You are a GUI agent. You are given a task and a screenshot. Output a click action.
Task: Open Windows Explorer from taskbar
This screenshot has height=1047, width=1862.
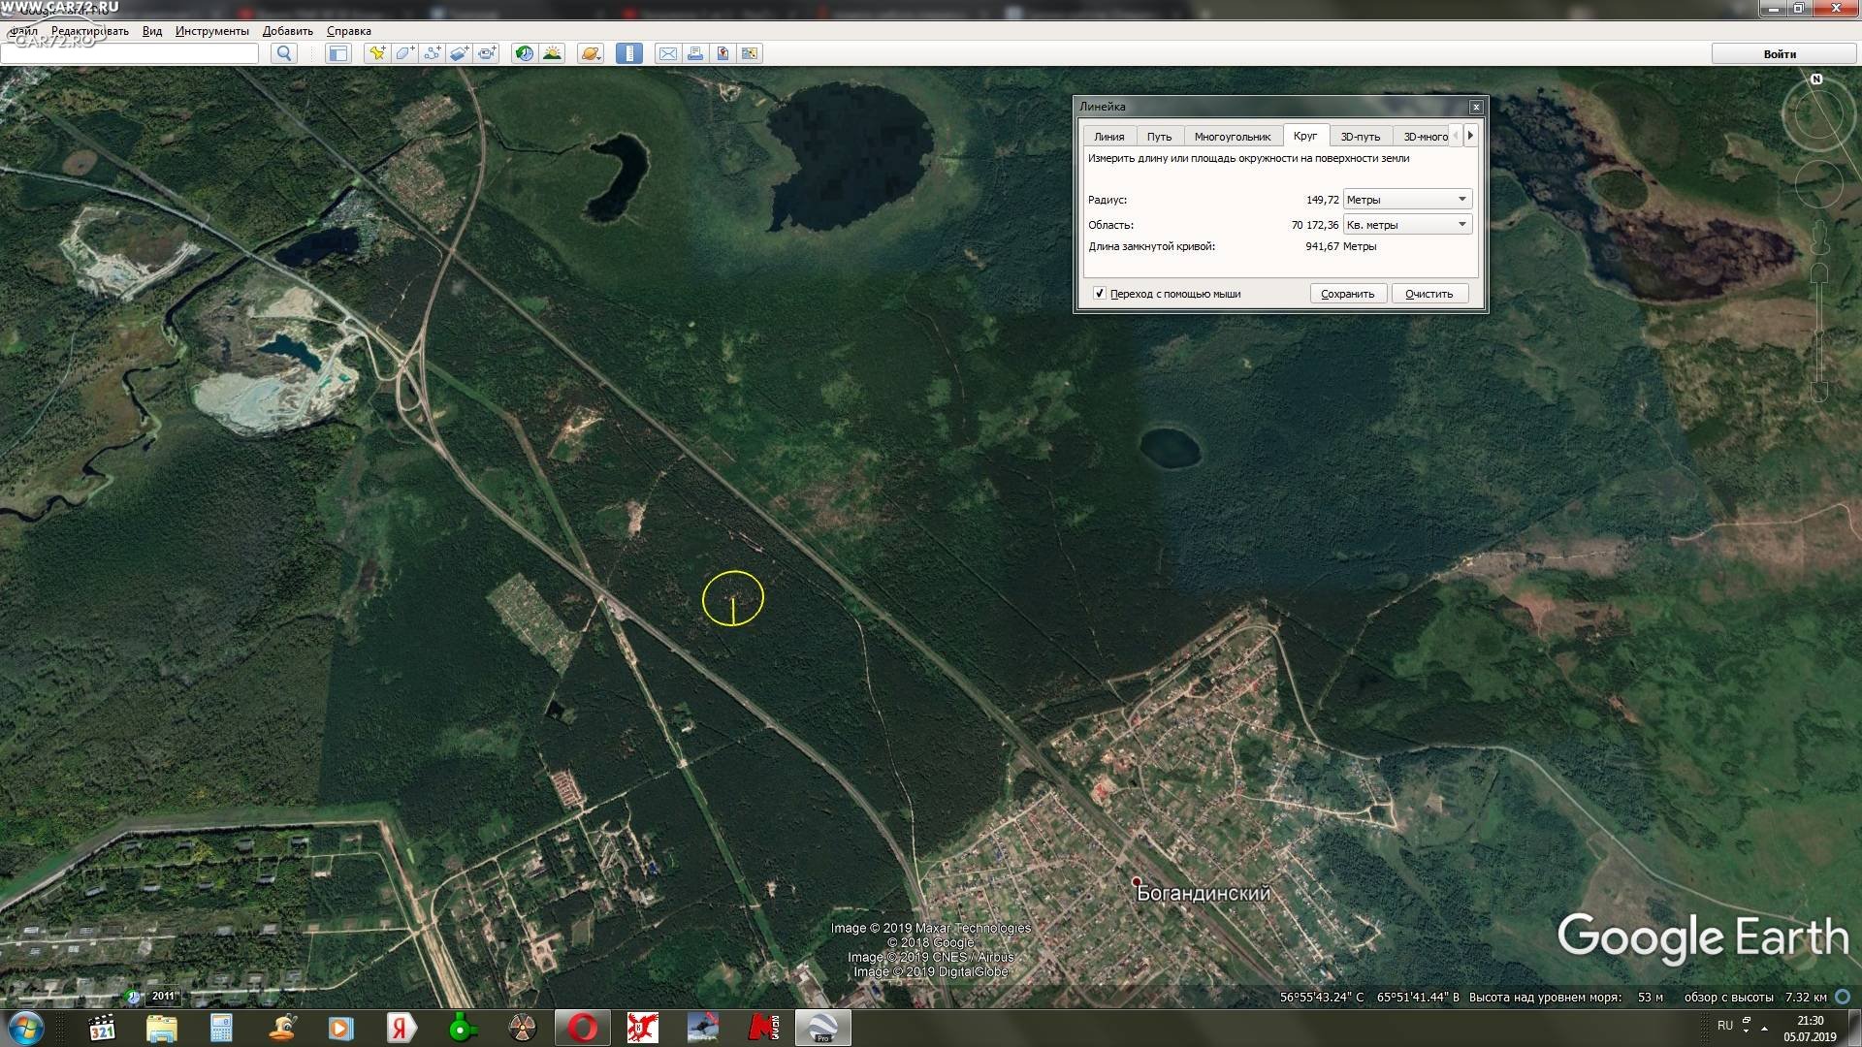(162, 1028)
